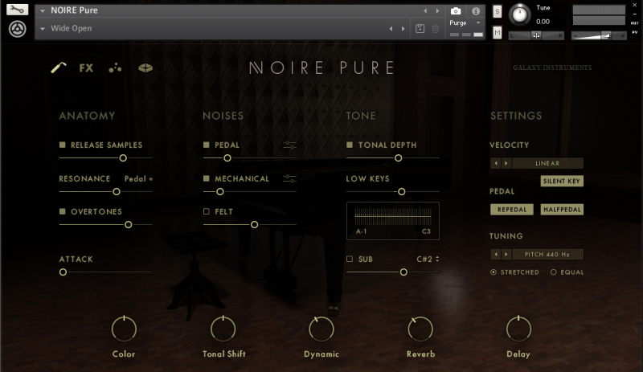Click the Mechanical noise slider handle
This screenshot has height=372, width=643.
(220, 191)
